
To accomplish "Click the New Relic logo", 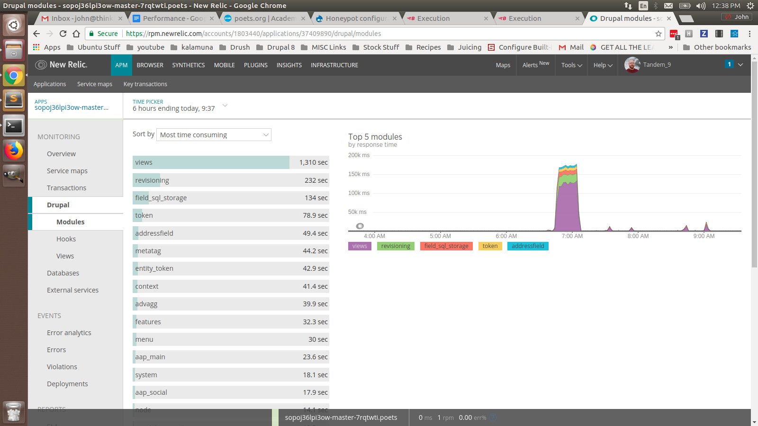I will click(62, 65).
